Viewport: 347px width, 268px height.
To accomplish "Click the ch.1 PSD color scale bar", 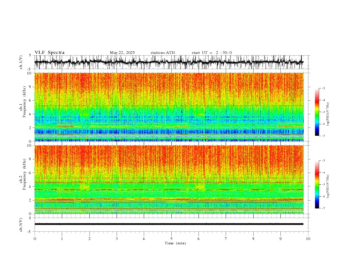I will click(x=317, y=112).
